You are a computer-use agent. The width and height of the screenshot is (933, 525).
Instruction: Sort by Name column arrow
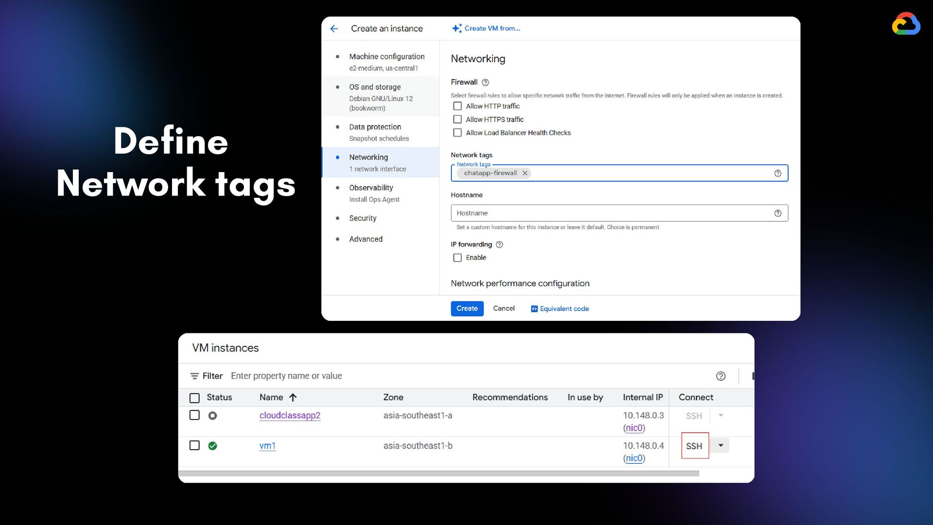point(293,397)
